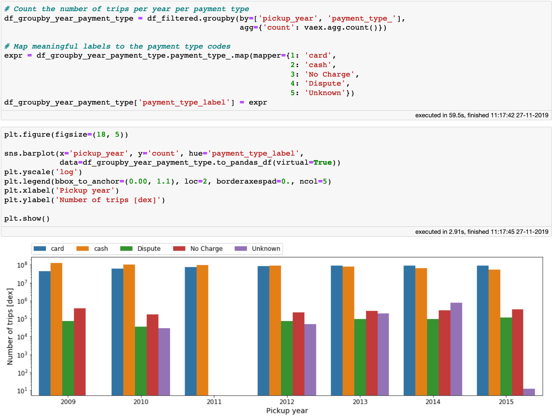Click the 'Pickup year' axis title
This screenshot has width=553, height=417.
(x=287, y=410)
